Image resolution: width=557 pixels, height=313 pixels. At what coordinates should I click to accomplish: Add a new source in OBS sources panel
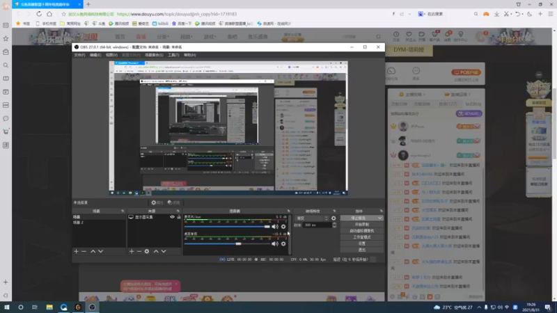coord(132,251)
